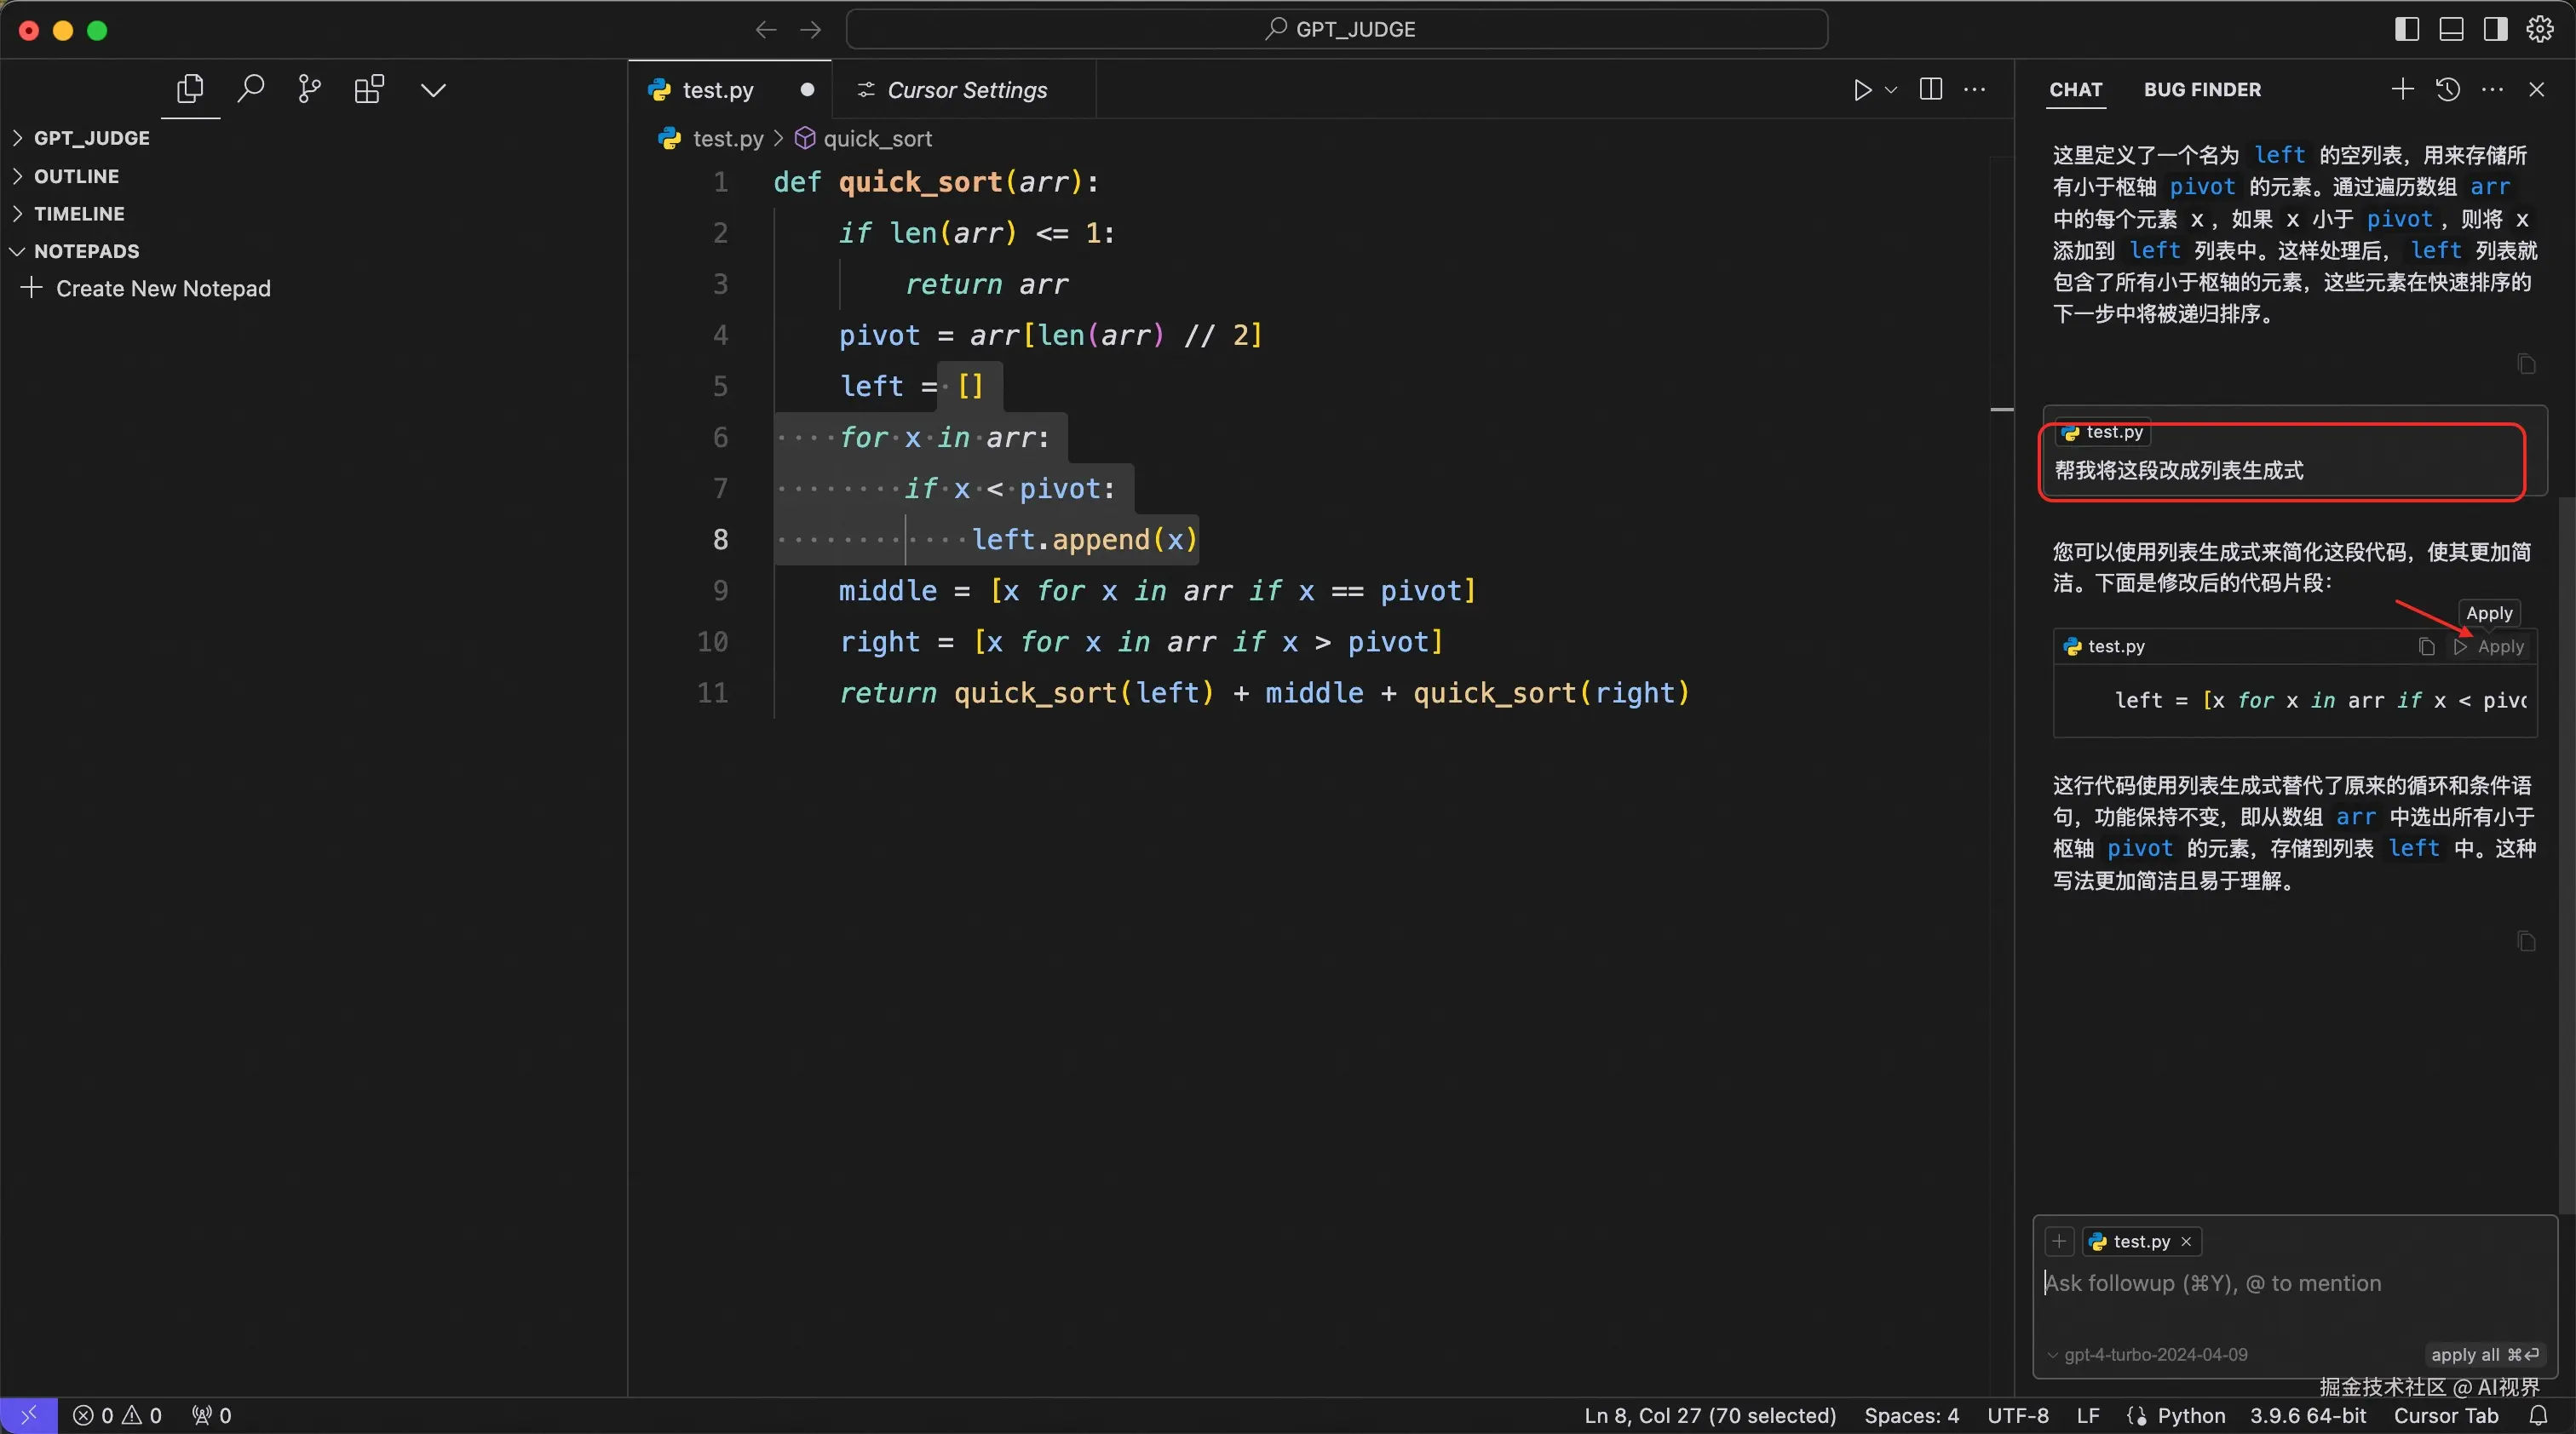This screenshot has width=2576, height=1434.
Task: Expand the TIMELINE section
Action: pos(79,214)
